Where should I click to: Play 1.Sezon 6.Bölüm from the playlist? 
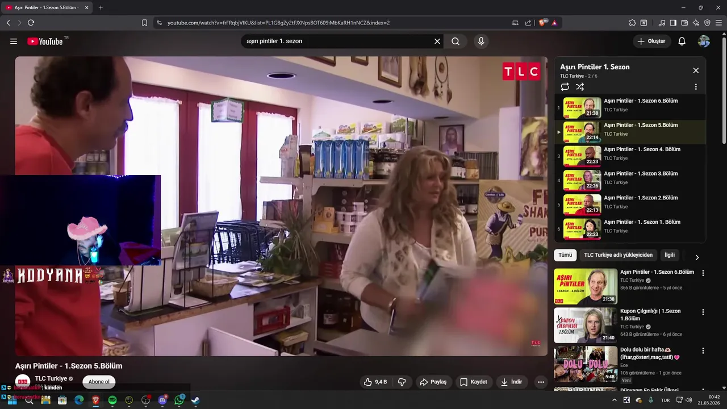[630, 107]
